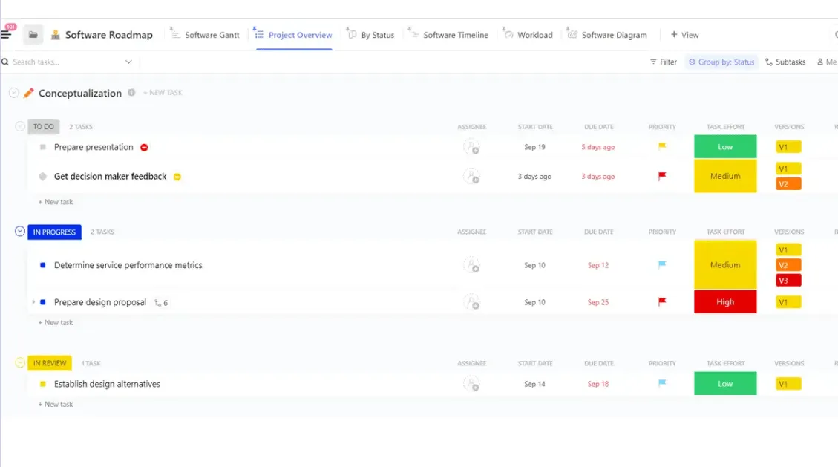This screenshot has height=467, width=838.
Task: Click the folder icon beside Software Roadmap
Action: [x=33, y=35]
